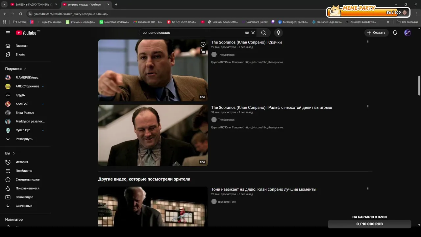
Task: Show more bookmarks with the chevron
Action: [388, 22]
